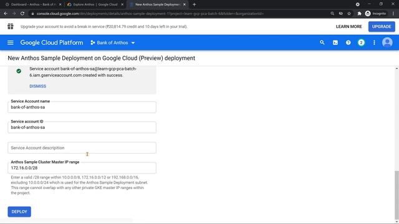This screenshot has width=399, height=224.
Task: Click the Google Cloud Platform logo text
Action: pyautogui.click(x=52, y=43)
